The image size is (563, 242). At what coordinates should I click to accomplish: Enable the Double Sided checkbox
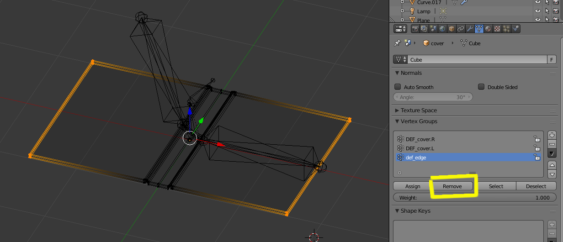point(481,87)
